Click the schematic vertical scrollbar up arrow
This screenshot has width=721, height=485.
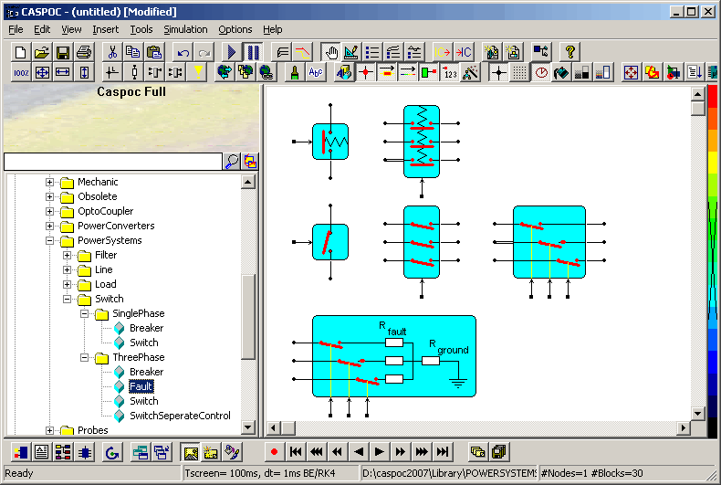pos(697,94)
